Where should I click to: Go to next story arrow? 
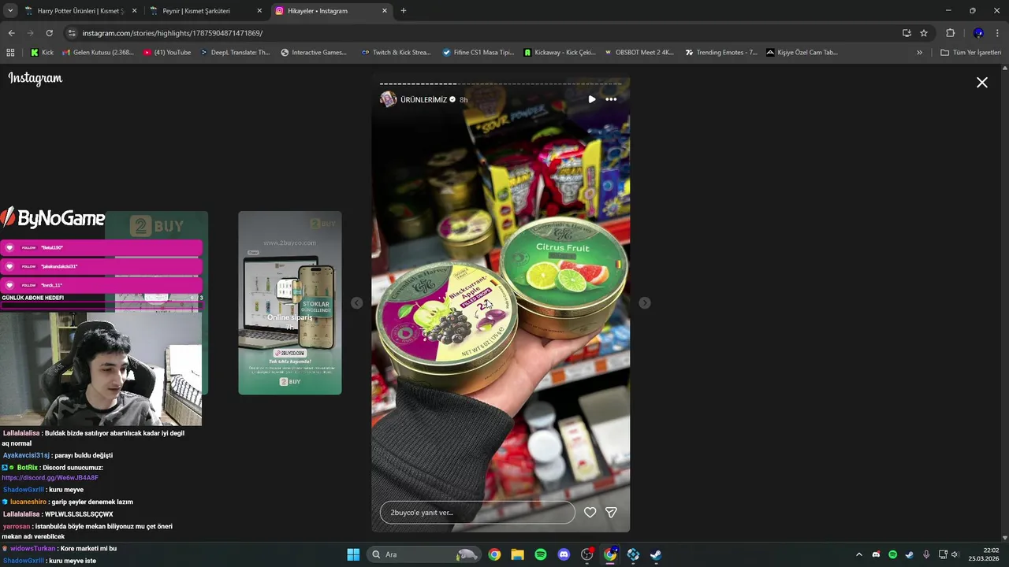[x=645, y=303]
